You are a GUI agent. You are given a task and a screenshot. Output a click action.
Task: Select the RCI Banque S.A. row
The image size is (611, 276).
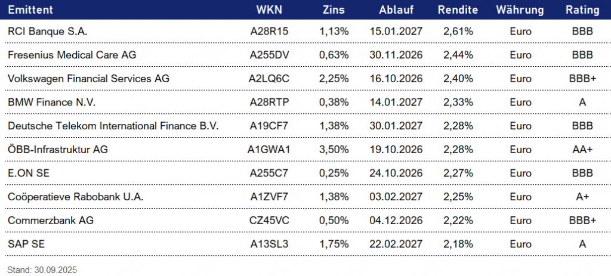tap(47, 31)
